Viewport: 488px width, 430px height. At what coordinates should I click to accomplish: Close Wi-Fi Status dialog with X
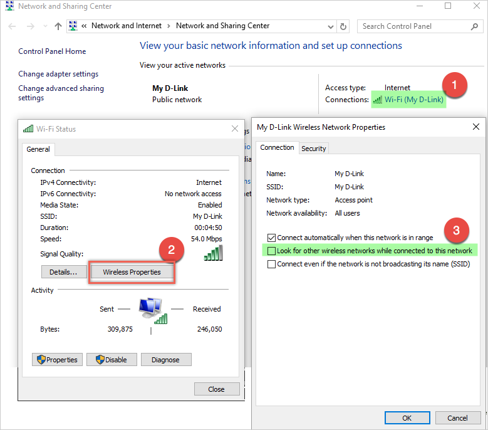tap(235, 128)
